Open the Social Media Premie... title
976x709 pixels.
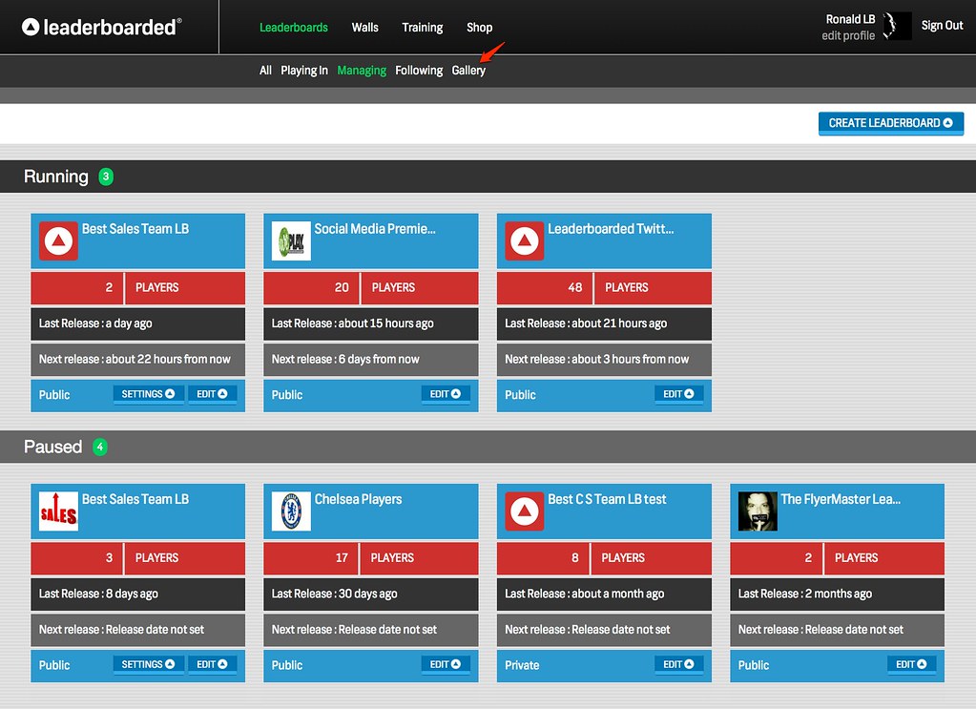(375, 229)
